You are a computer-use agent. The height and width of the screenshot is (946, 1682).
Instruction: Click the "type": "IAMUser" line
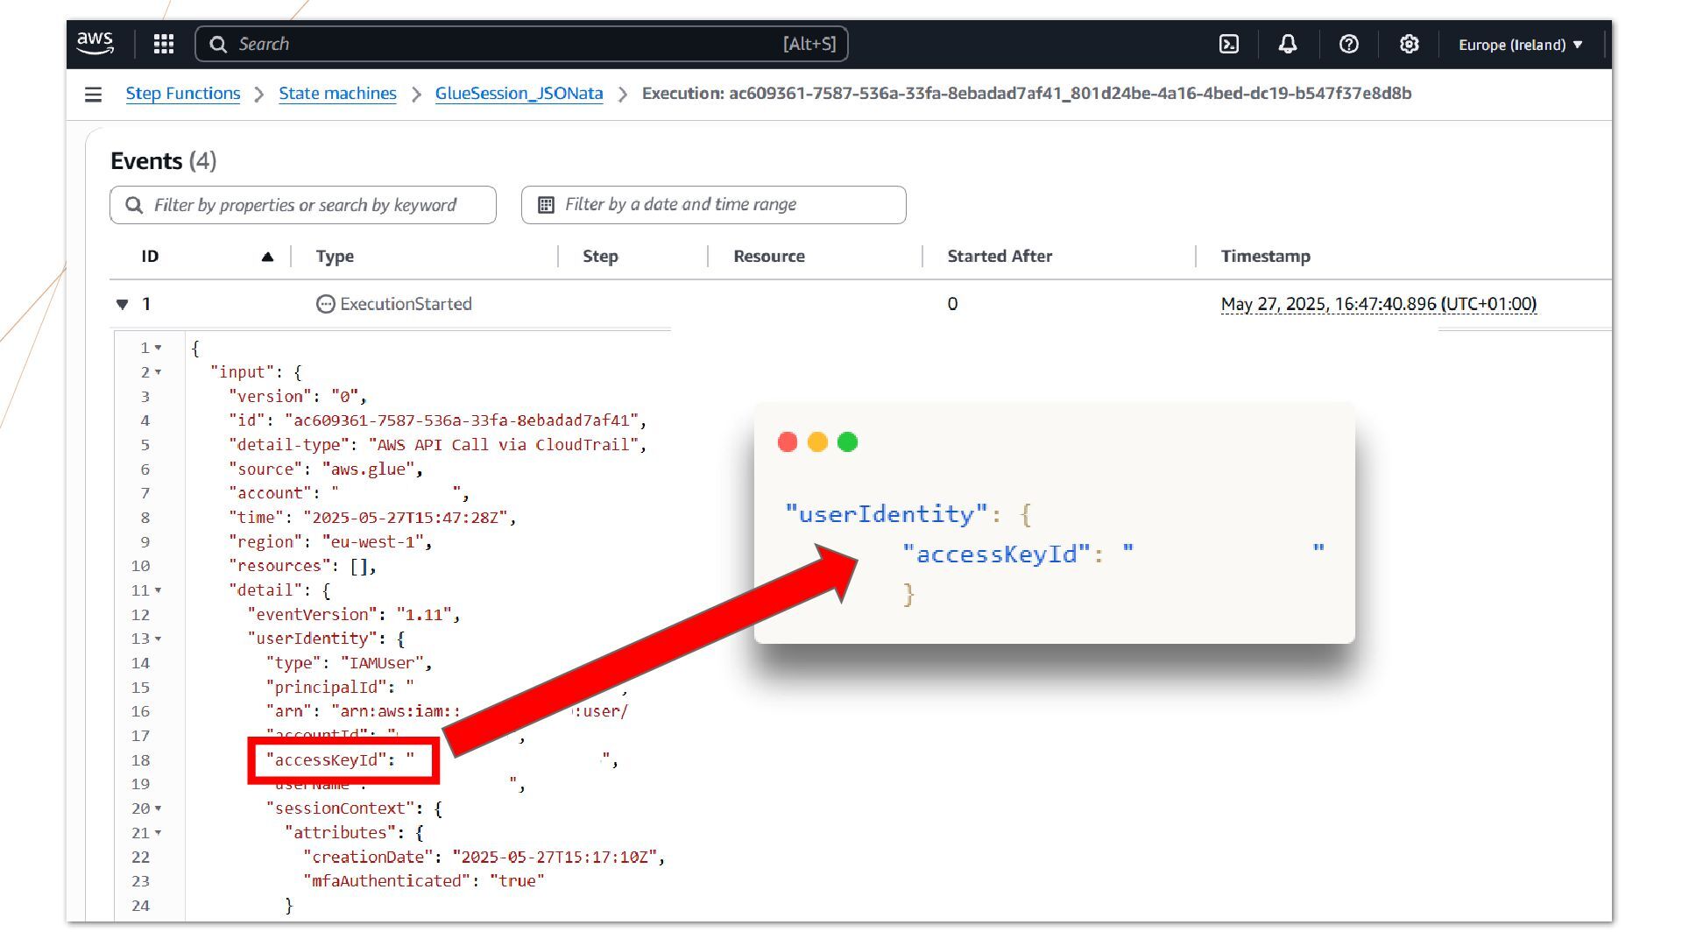tap(349, 663)
